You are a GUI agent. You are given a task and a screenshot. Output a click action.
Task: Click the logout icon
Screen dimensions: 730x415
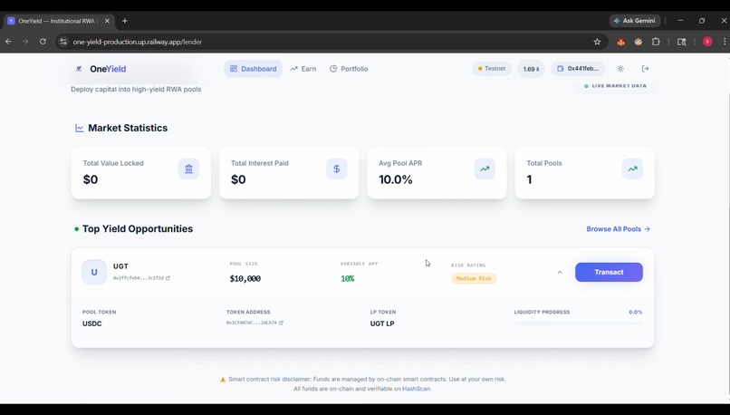point(645,69)
